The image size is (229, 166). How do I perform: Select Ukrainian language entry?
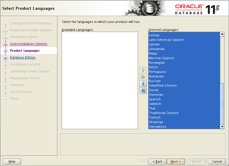coord(184,122)
